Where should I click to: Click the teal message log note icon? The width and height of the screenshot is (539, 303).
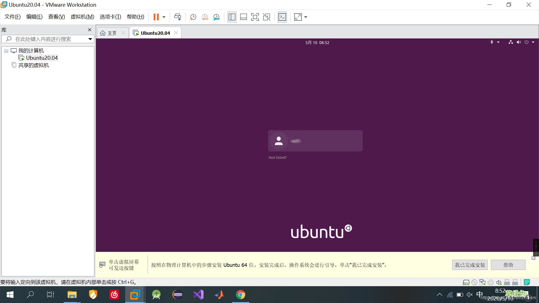(x=527, y=282)
